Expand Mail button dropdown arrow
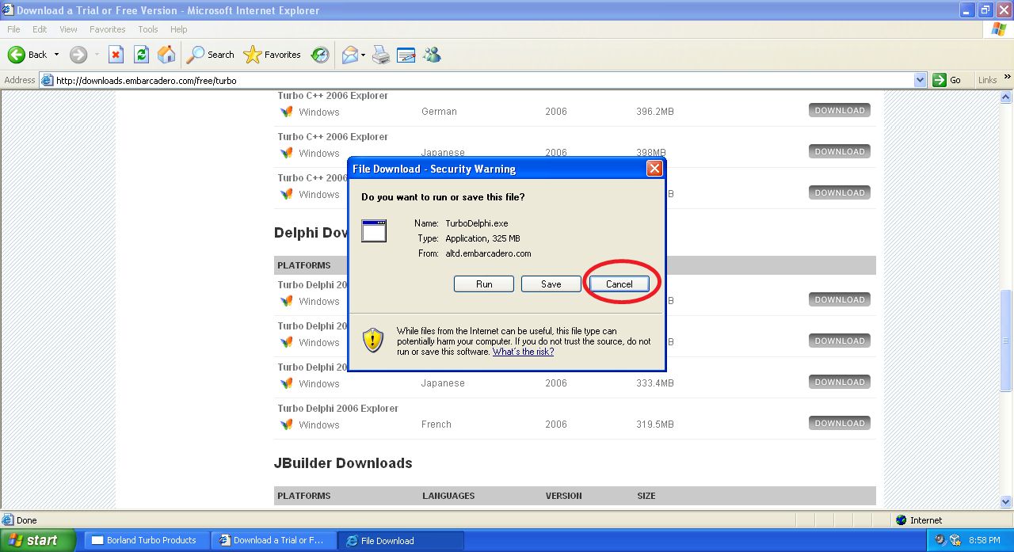Screen dimensions: 1014x552 coord(364,55)
